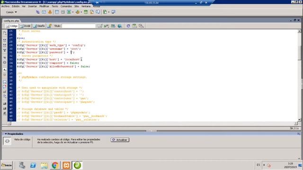Viewport: 303px width, 170px height.
Task: Open the Ventana menu
Action: click(x=86, y=6)
